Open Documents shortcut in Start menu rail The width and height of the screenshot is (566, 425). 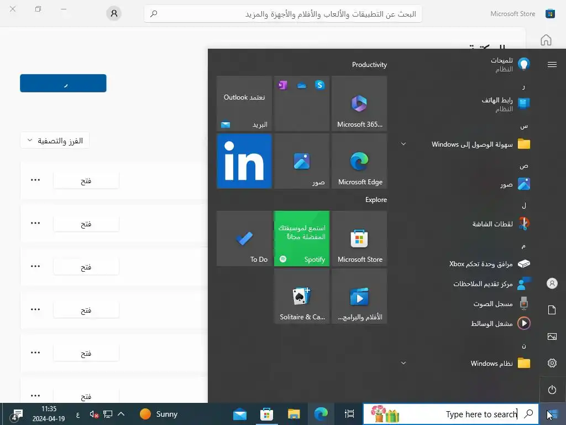coord(552,310)
